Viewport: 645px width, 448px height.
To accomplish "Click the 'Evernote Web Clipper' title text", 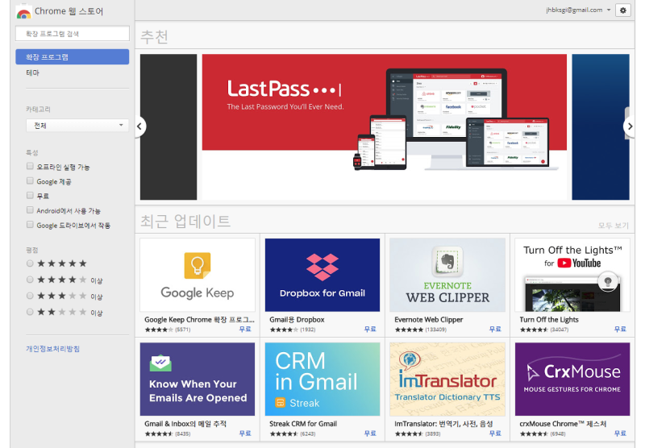I will click(429, 319).
